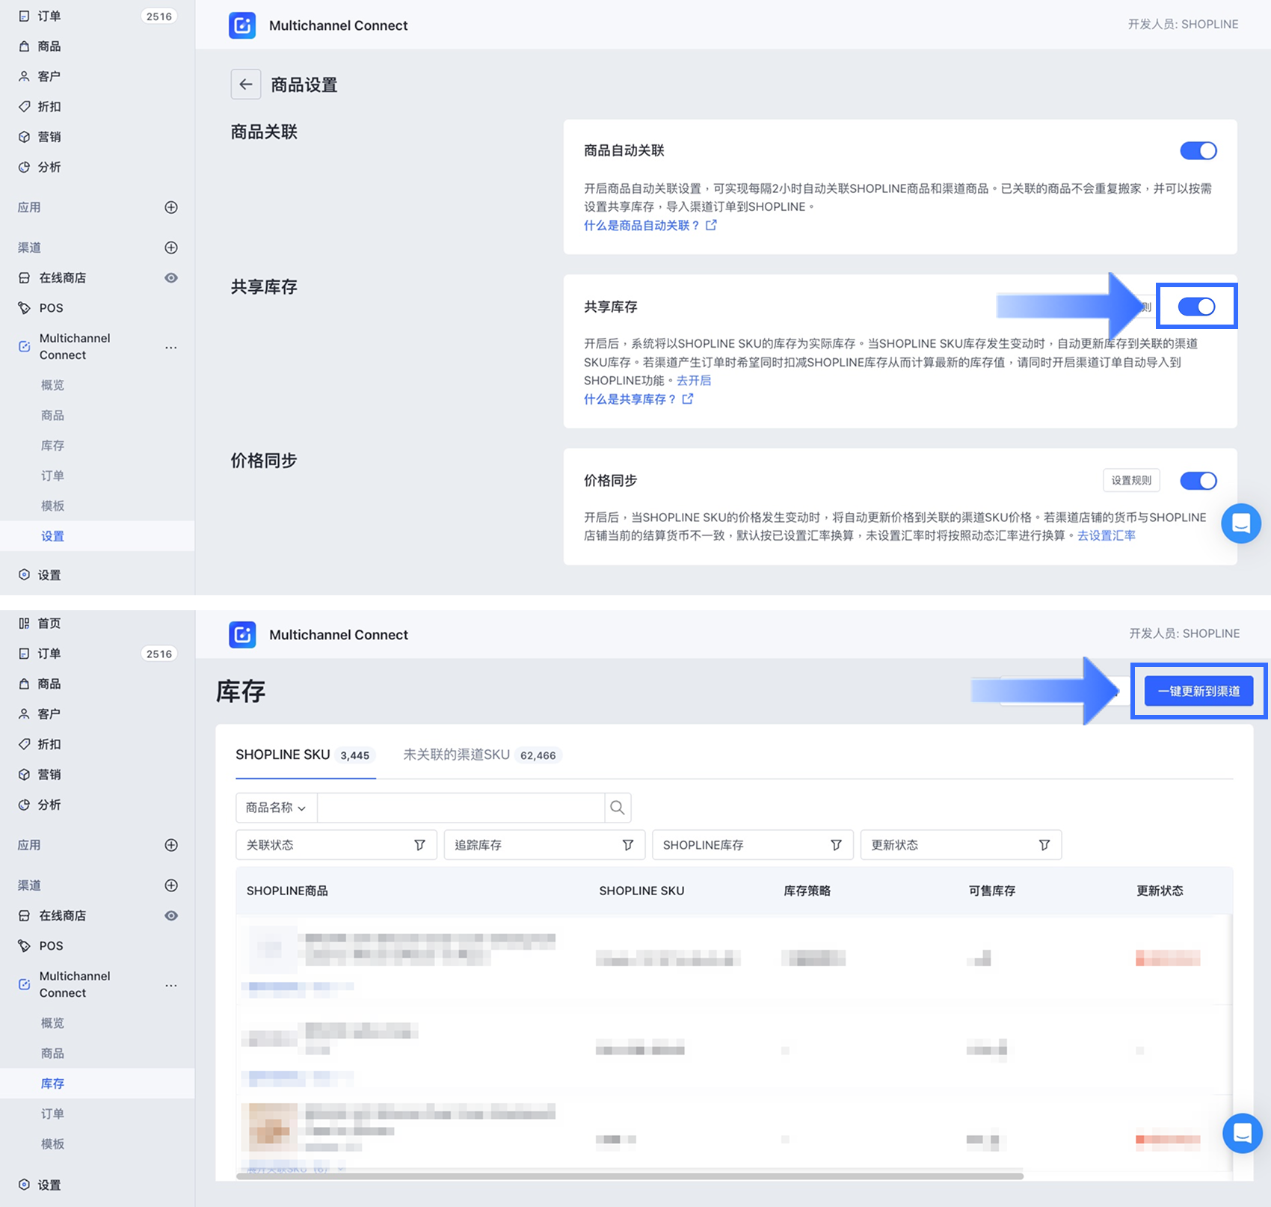
Task: Open the SHOPLINE库存 filter dropdown
Action: tap(753, 845)
